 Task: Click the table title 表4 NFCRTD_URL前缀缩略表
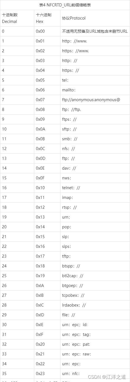pos(65,5)
